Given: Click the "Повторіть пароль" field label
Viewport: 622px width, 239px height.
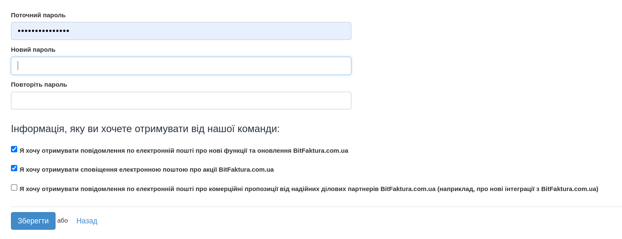Looking at the screenshot, I should (39, 85).
